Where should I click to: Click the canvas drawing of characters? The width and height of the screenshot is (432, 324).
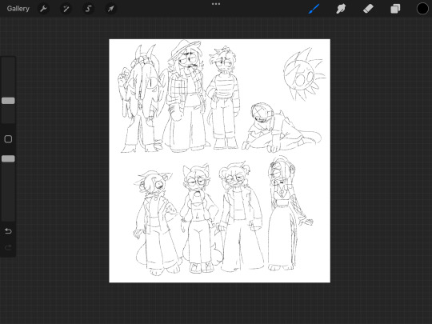219,161
